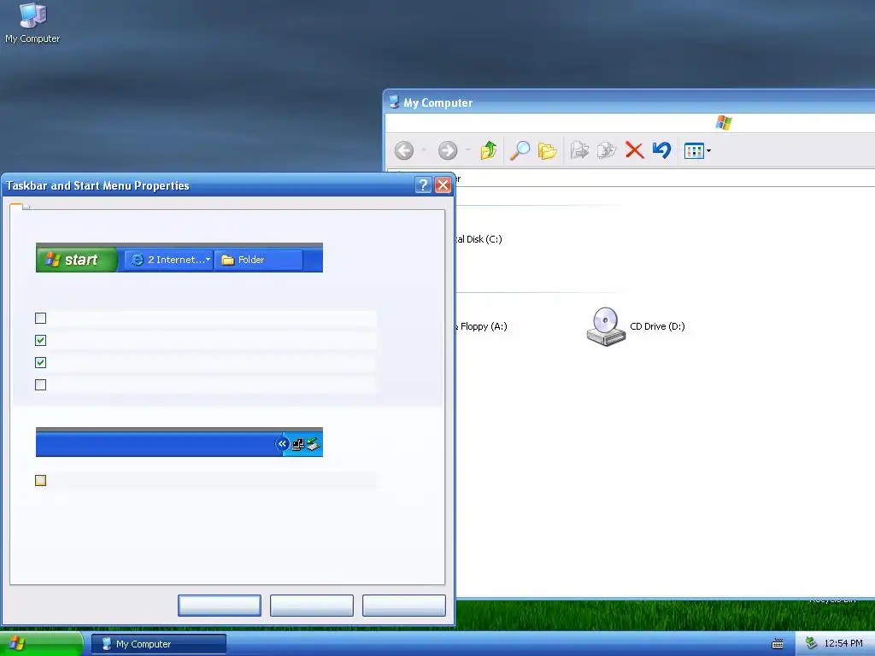Click the blue Undo arrow icon
Image resolution: width=875 pixels, height=656 pixels.
coord(662,150)
